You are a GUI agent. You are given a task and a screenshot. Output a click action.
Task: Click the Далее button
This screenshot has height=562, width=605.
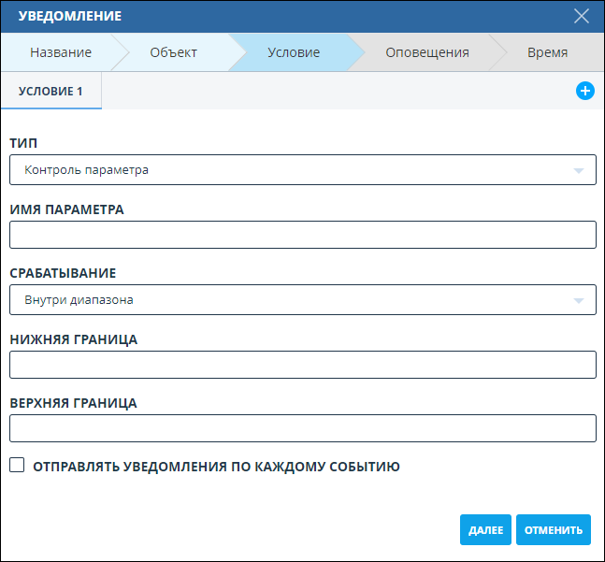(485, 529)
